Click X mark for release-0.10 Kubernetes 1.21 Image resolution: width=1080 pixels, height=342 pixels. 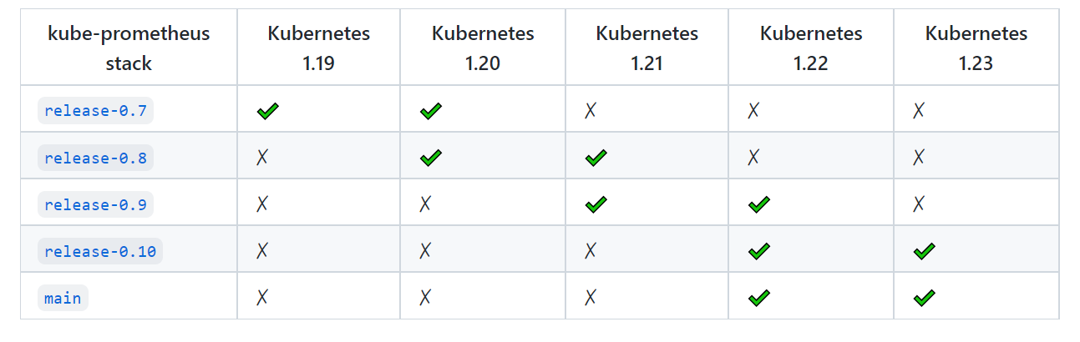click(591, 249)
